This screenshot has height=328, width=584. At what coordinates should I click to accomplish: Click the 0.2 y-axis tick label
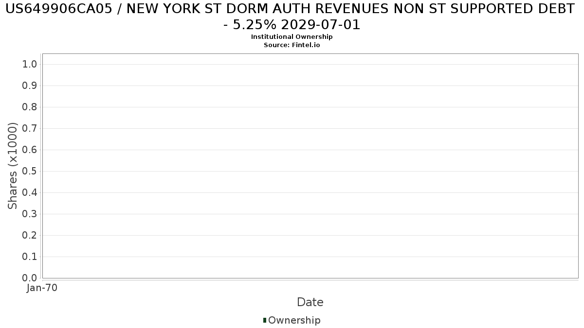[x=30, y=236]
